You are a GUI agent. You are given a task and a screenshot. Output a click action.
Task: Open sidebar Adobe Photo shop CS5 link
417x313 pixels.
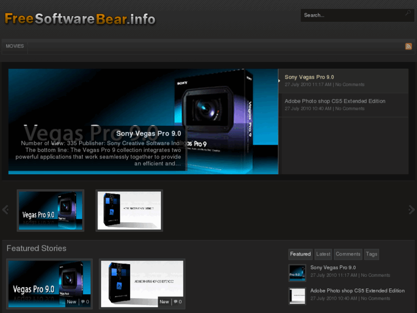(x=357, y=291)
